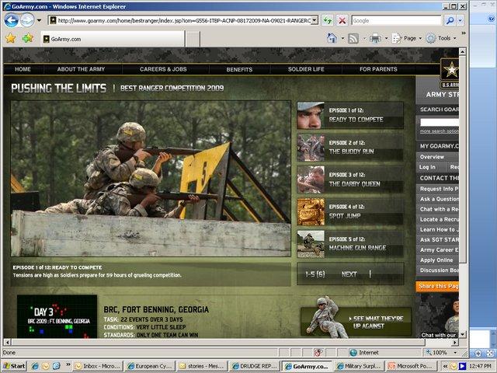This screenshot has width=497, height=373.
Task: Click the Google search box
Action: tap(396, 21)
